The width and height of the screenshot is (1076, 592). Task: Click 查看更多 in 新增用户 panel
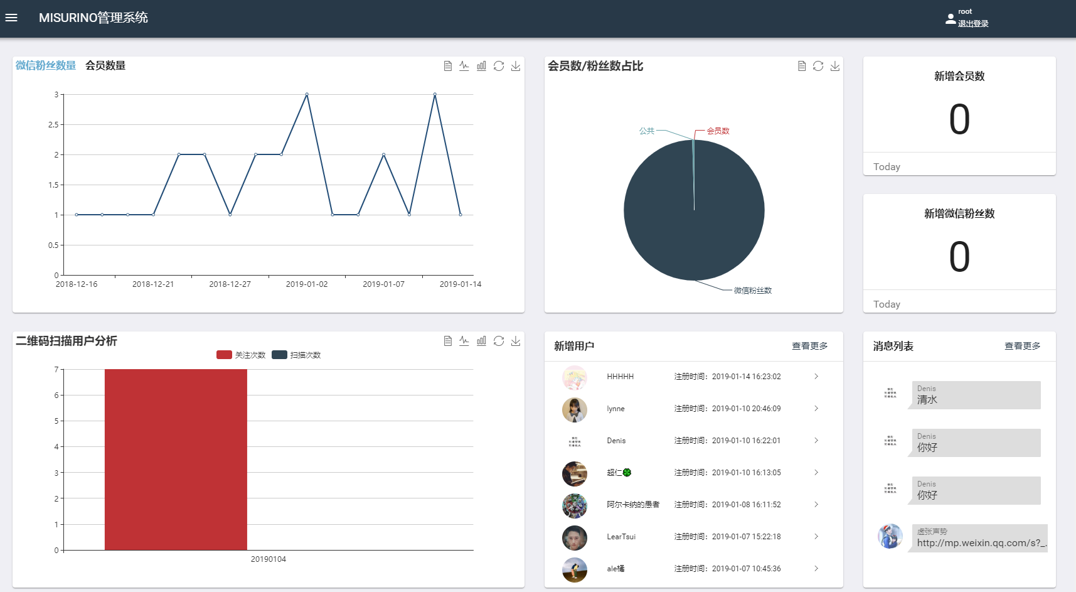pyautogui.click(x=809, y=346)
